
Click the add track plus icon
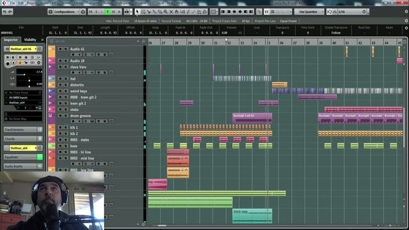138,41
